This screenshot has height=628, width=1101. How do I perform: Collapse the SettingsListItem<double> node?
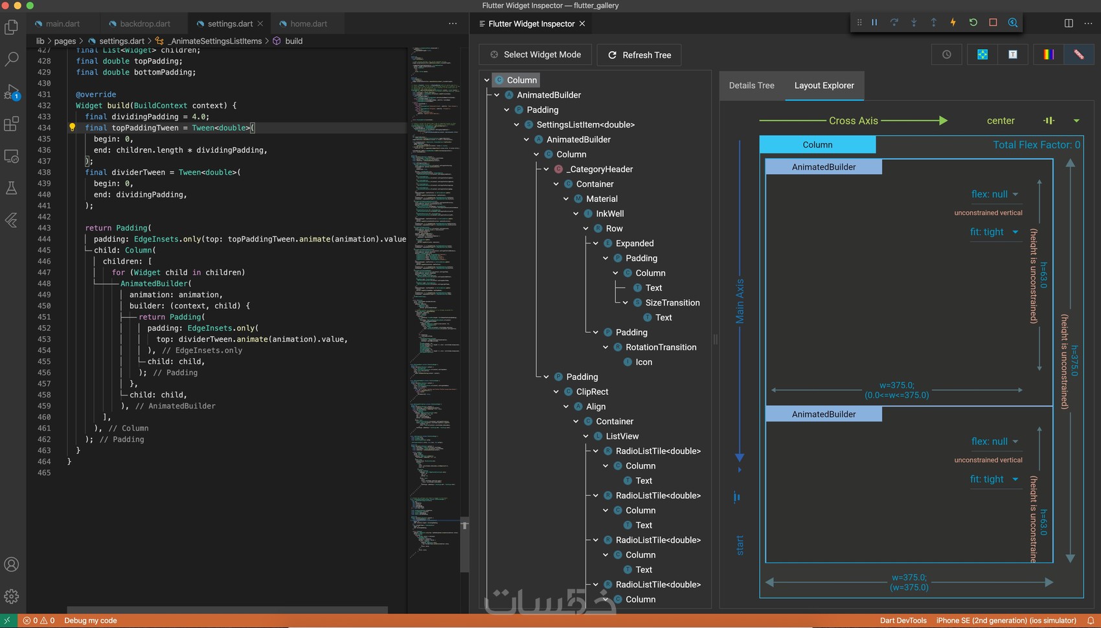(517, 125)
